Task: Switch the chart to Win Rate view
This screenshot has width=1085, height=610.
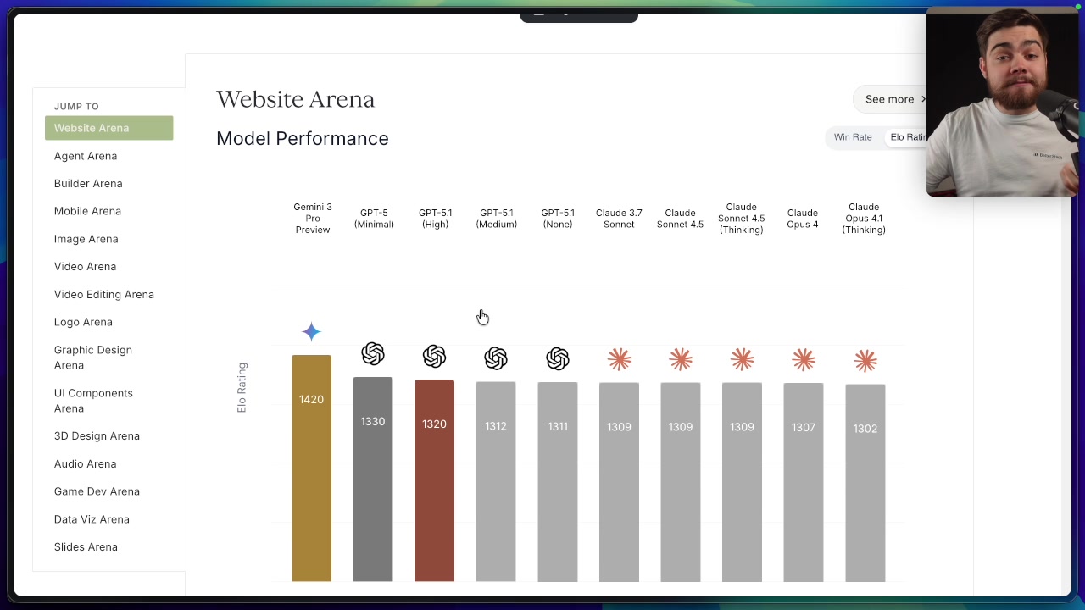Action: (853, 136)
